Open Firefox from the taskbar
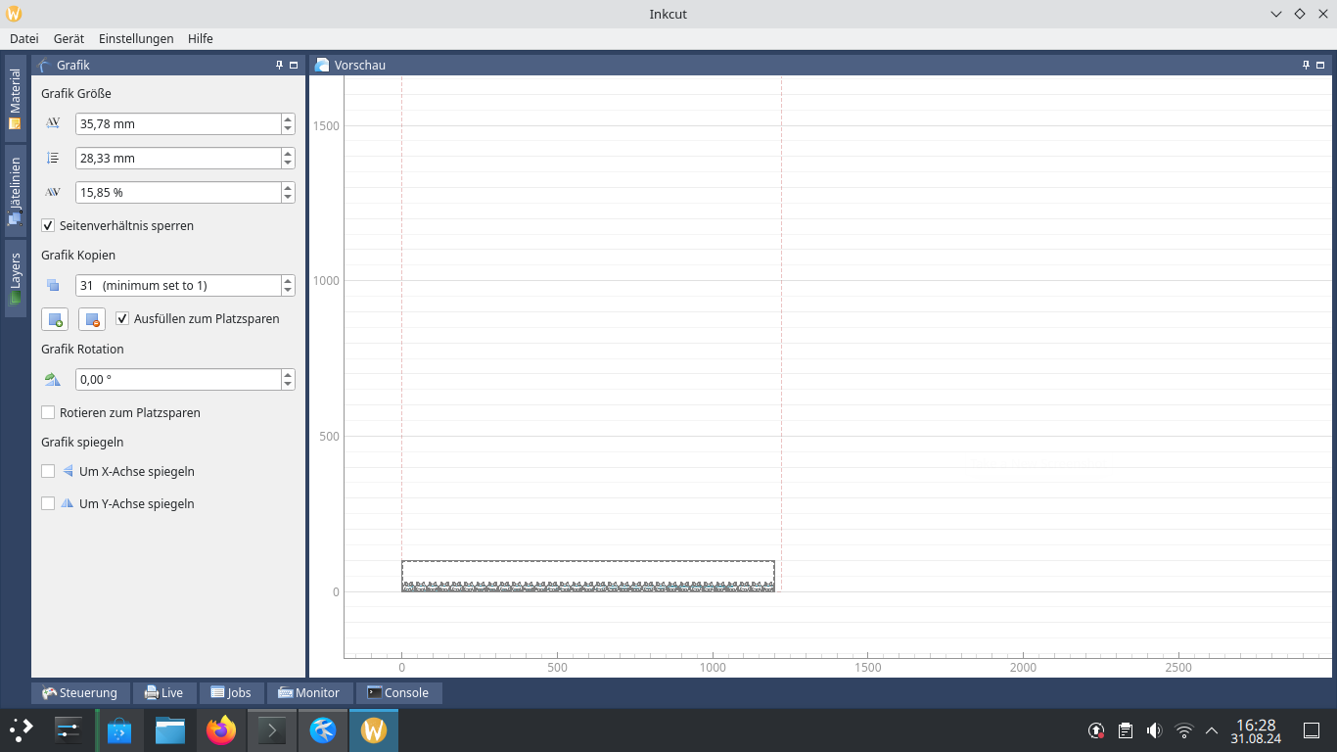Viewport: 1337px width, 752px height. (221, 730)
